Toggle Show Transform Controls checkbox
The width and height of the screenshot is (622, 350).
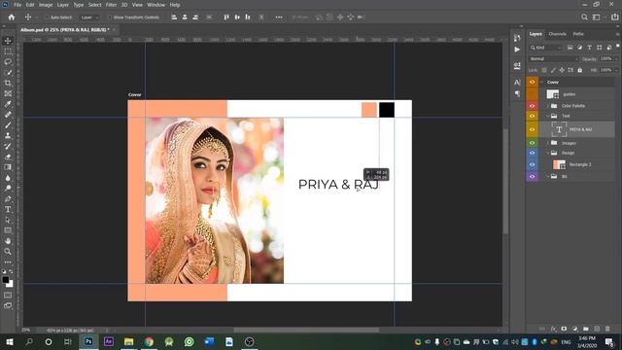coord(110,17)
